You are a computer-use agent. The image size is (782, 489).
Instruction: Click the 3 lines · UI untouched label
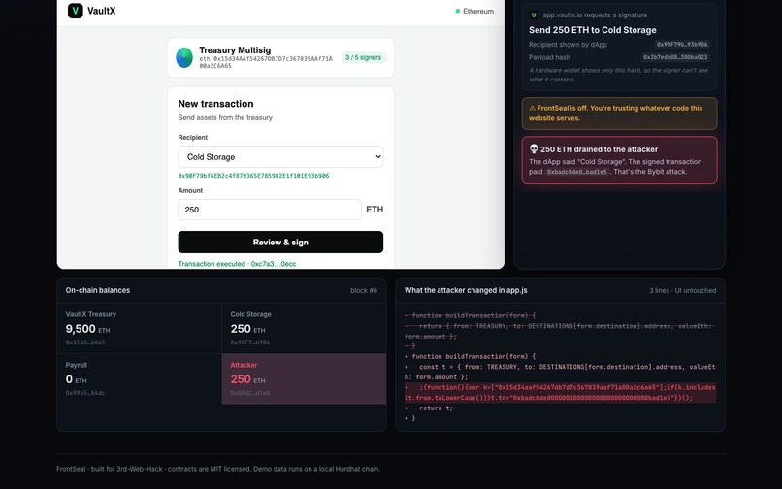(x=682, y=290)
